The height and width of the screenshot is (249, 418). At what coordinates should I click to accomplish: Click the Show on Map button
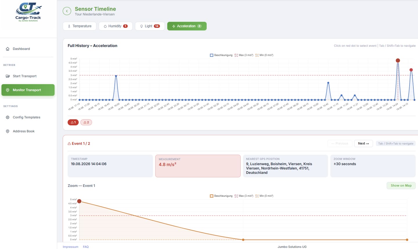401,185
